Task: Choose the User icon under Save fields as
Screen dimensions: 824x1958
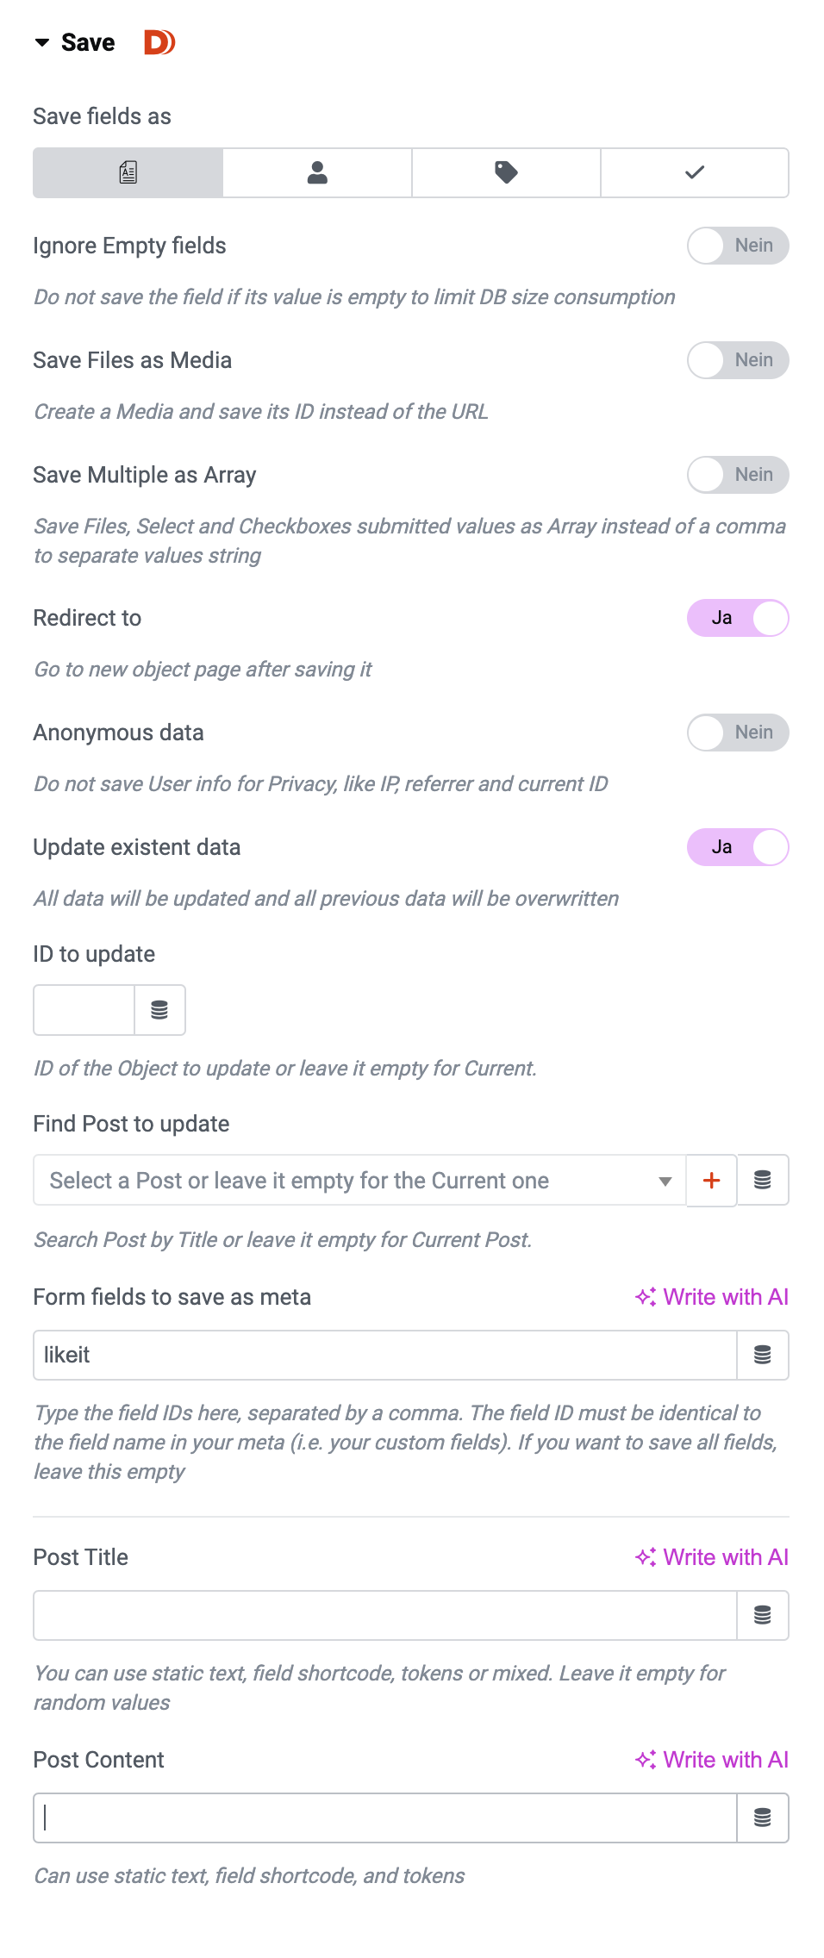Action: [x=317, y=173]
